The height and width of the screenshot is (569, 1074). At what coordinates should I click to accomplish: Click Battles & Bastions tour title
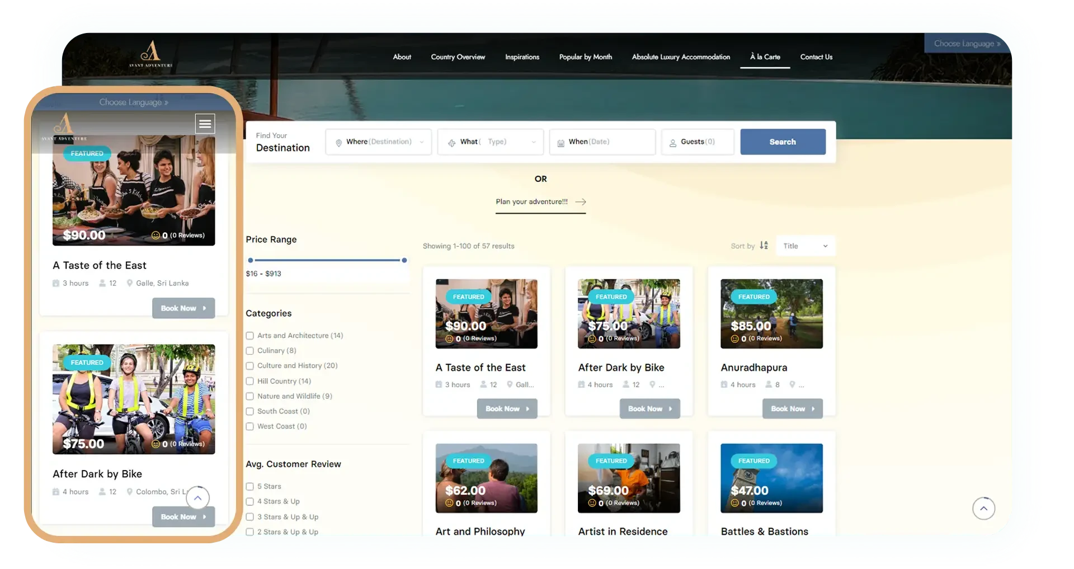(764, 532)
